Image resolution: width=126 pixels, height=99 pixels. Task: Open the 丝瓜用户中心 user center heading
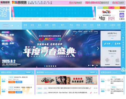tap(112, 33)
